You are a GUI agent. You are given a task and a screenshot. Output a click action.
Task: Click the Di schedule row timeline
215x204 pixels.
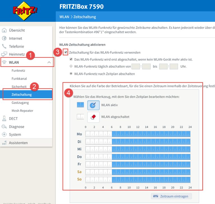[x=138, y=142]
